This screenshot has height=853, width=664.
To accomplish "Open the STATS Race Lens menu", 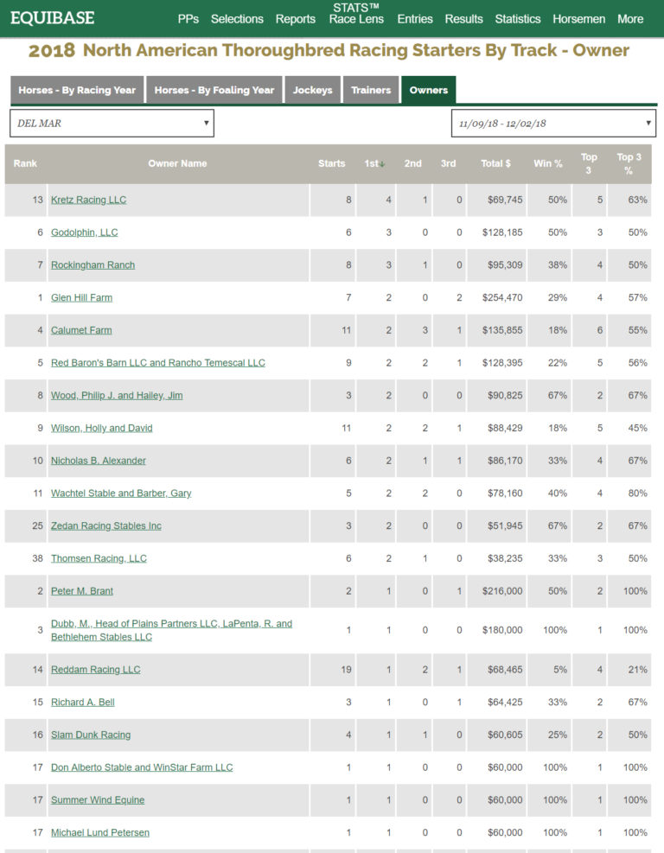I will (x=356, y=14).
